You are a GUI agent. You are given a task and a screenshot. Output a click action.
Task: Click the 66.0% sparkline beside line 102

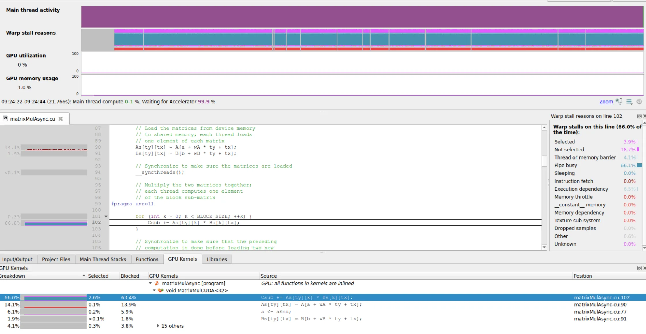54,223
